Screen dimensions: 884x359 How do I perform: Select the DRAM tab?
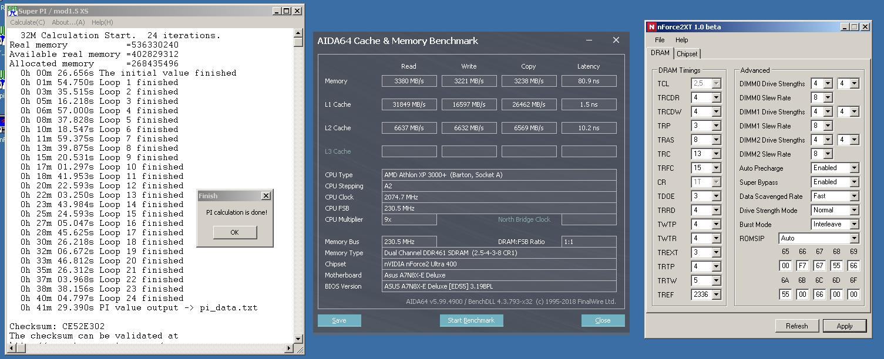coord(660,53)
